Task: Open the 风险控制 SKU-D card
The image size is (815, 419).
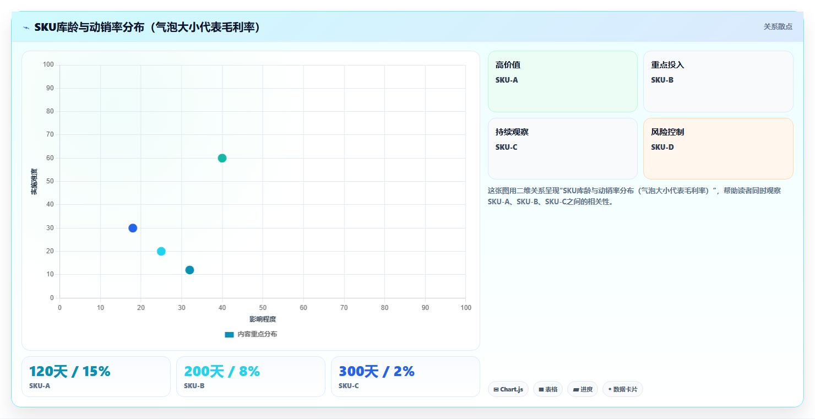Action: (x=718, y=149)
